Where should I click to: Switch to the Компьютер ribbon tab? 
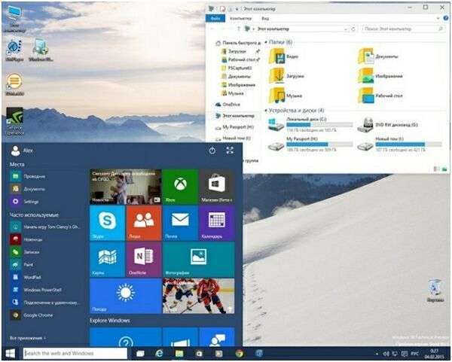241,18
